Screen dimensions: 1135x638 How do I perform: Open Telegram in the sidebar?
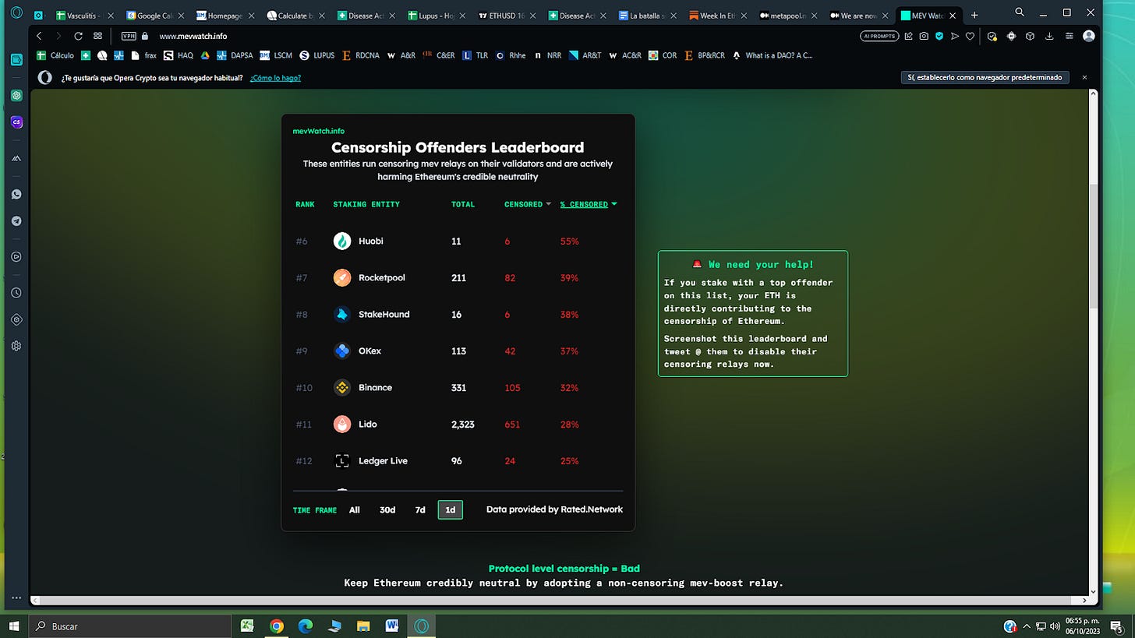[16, 221]
